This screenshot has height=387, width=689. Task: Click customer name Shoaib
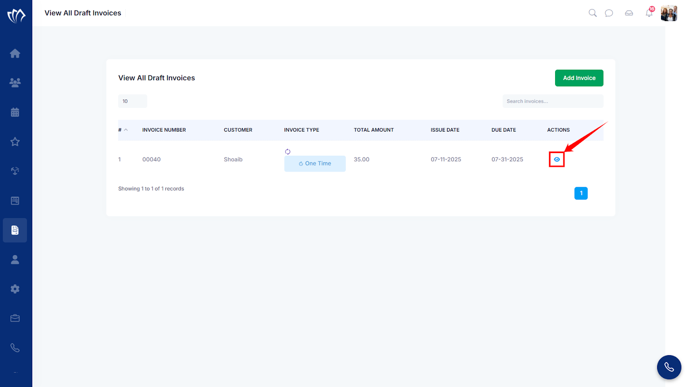click(233, 160)
